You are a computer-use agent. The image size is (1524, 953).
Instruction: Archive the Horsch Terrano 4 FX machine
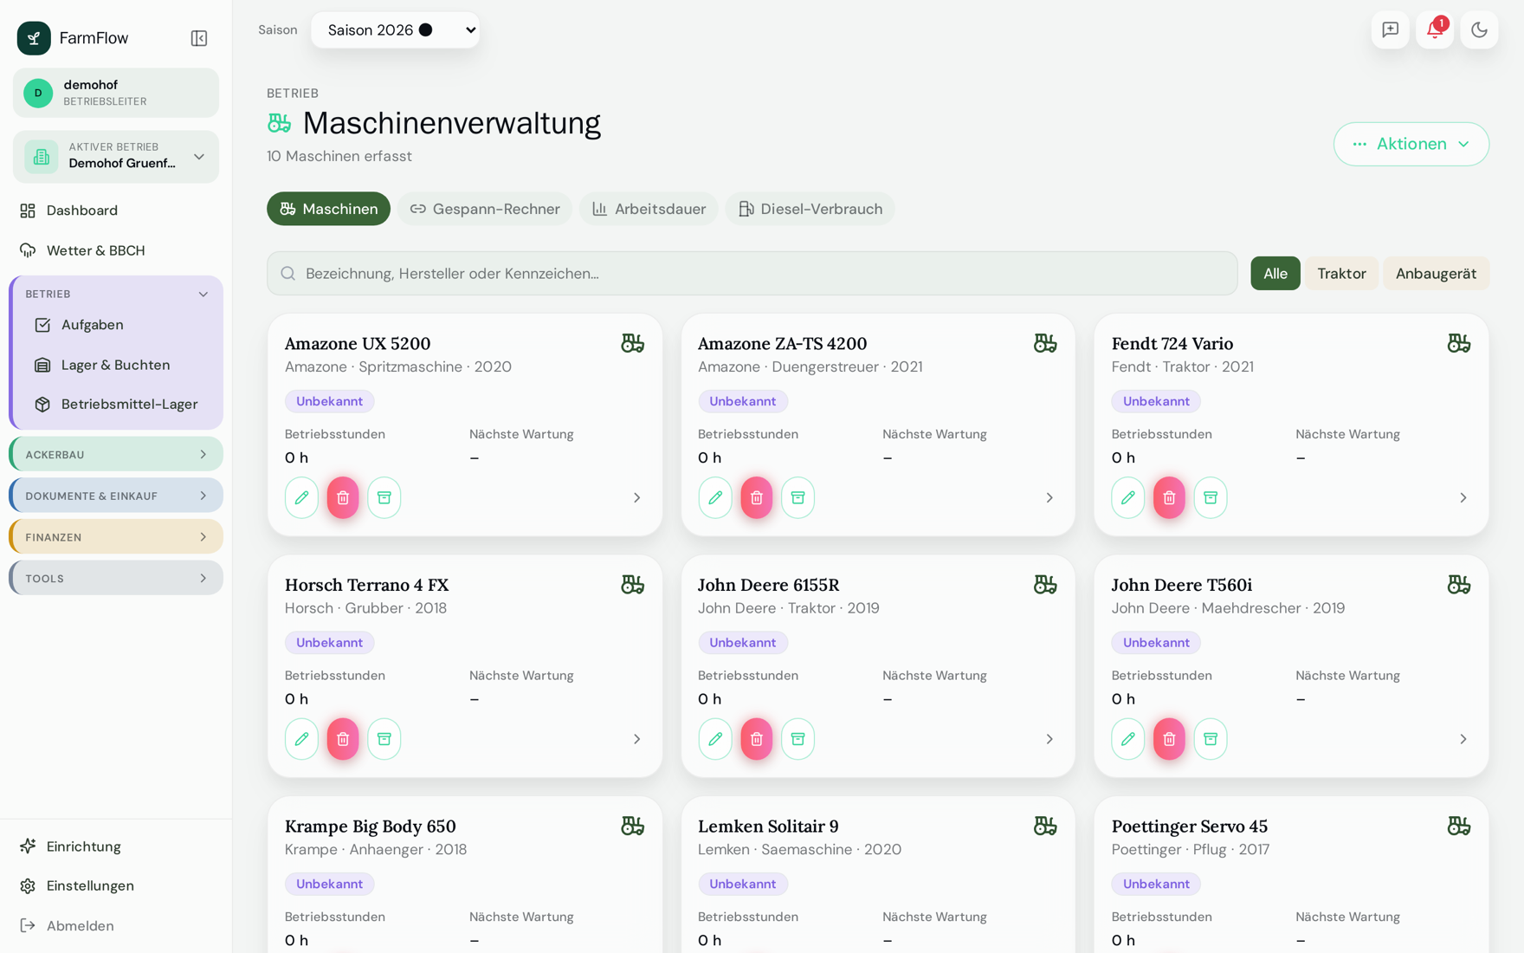point(384,739)
